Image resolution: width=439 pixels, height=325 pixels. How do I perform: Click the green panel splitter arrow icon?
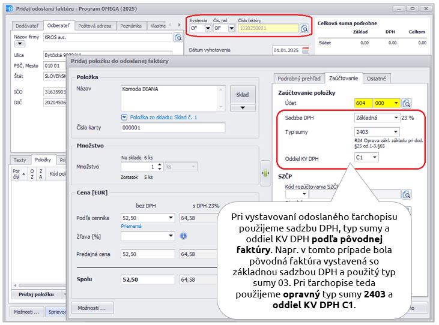tap(265, 172)
